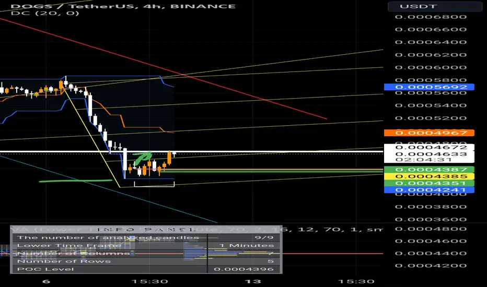Click the 0.0006400 price scale tick
This screenshot has width=487, height=287.
(431, 42)
